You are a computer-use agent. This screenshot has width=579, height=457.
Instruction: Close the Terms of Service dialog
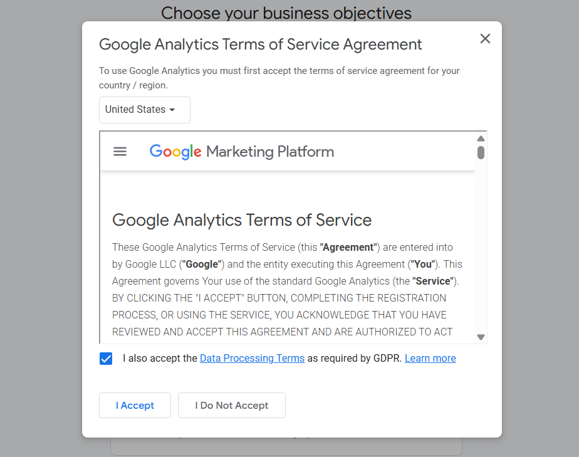click(485, 39)
